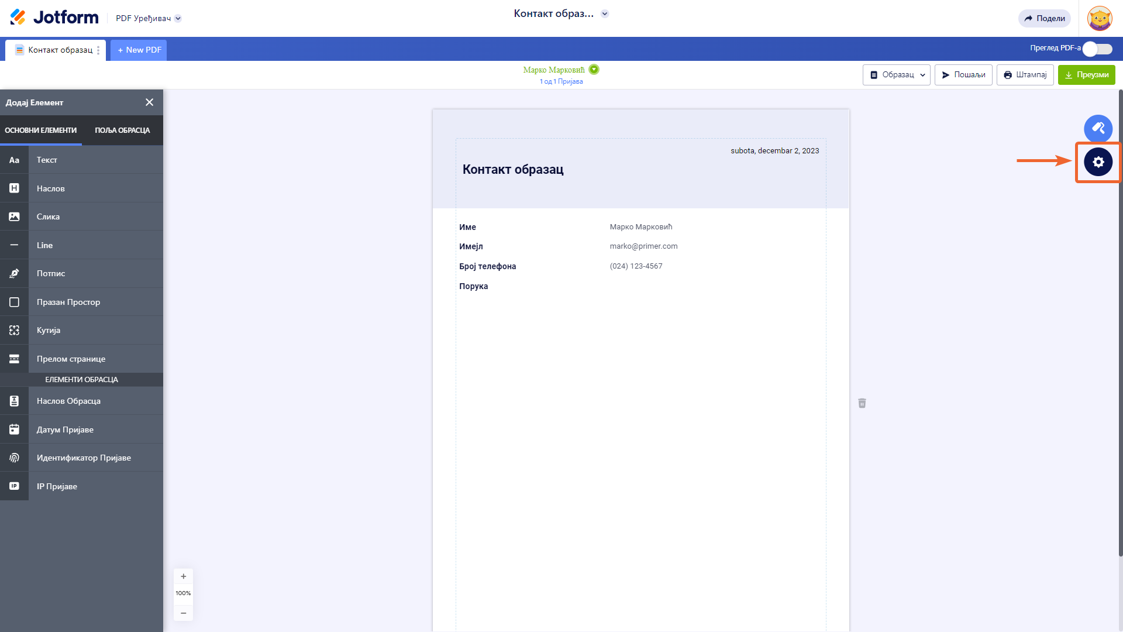Click the green Преузми download button
This screenshot has height=632, width=1123.
[x=1086, y=75]
